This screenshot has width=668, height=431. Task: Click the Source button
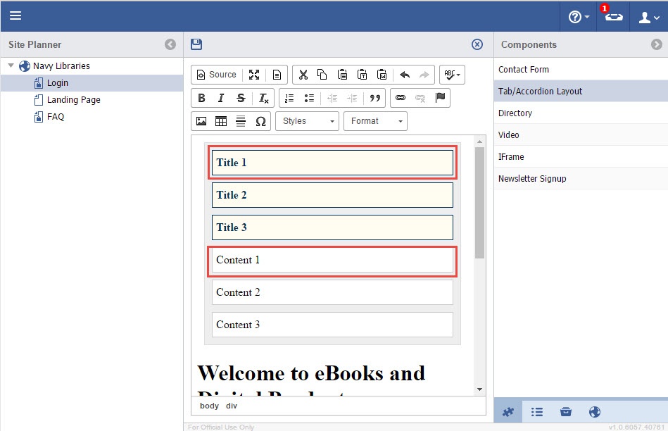[216, 75]
